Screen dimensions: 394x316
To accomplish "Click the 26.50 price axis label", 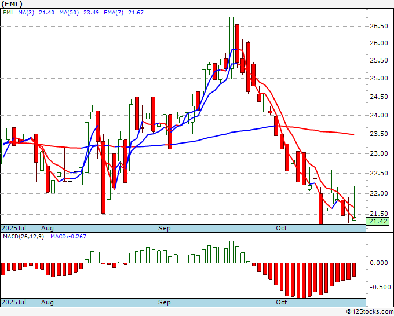I will 379,27.
